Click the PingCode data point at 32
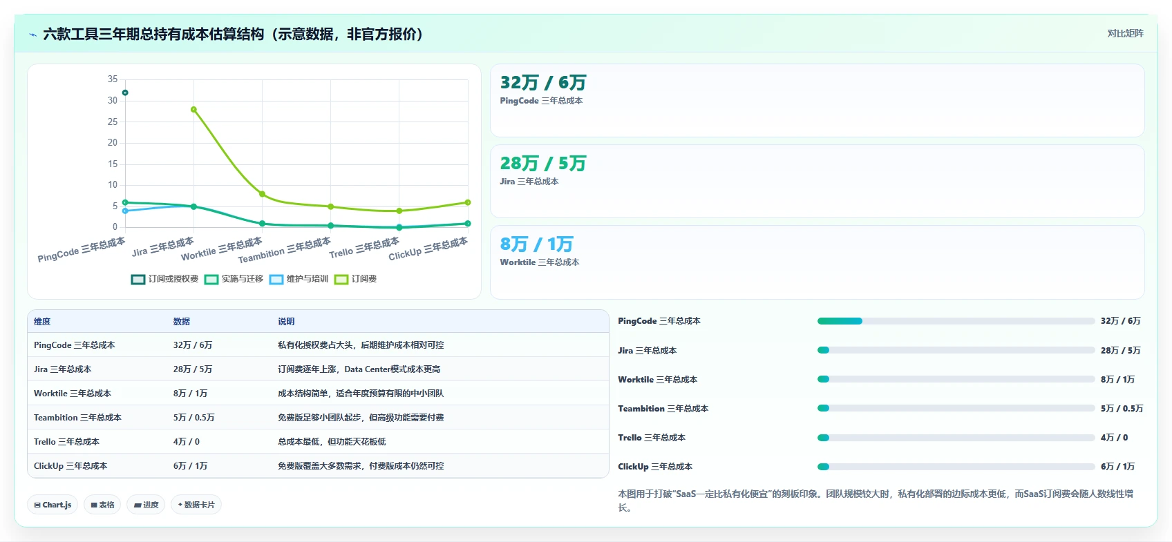The width and height of the screenshot is (1172, 542). [x=125, y=93]
